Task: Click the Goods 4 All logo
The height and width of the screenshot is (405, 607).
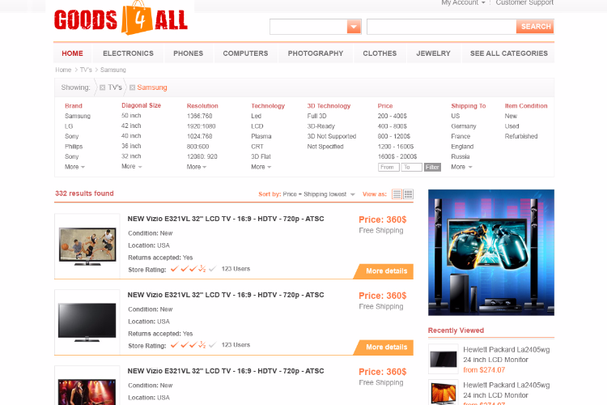Action: pos(121,18)
